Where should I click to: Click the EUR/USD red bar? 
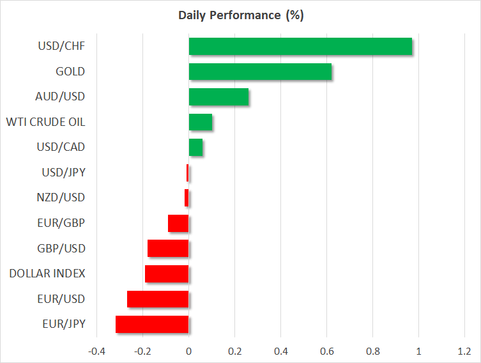158,299
